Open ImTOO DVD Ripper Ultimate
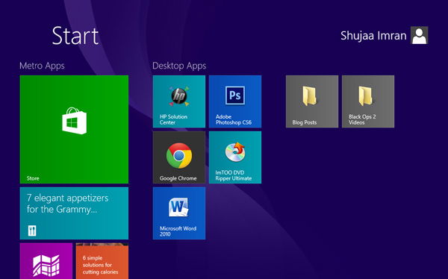448x279 pixels. point(235,157)
